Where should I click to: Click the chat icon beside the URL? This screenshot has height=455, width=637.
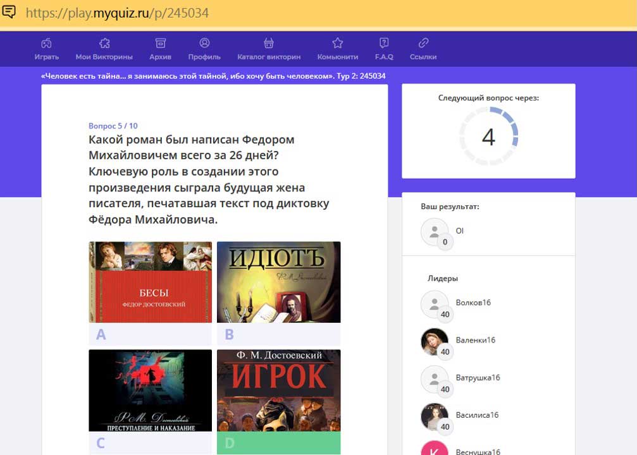click(9, 12)
